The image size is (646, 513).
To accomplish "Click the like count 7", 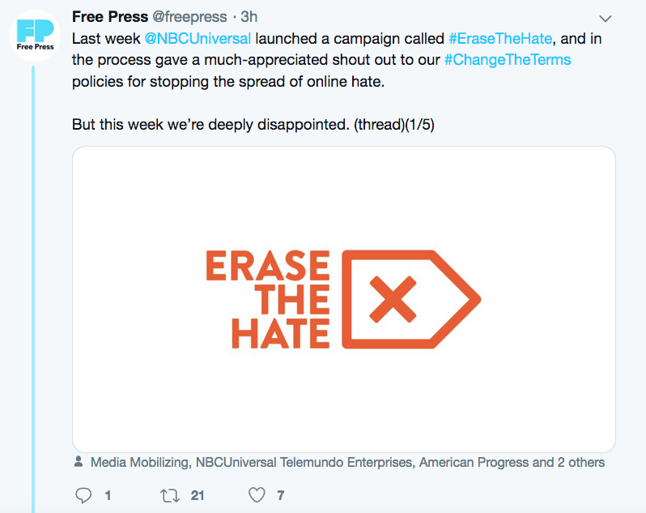I will click(x=281, y=495).
